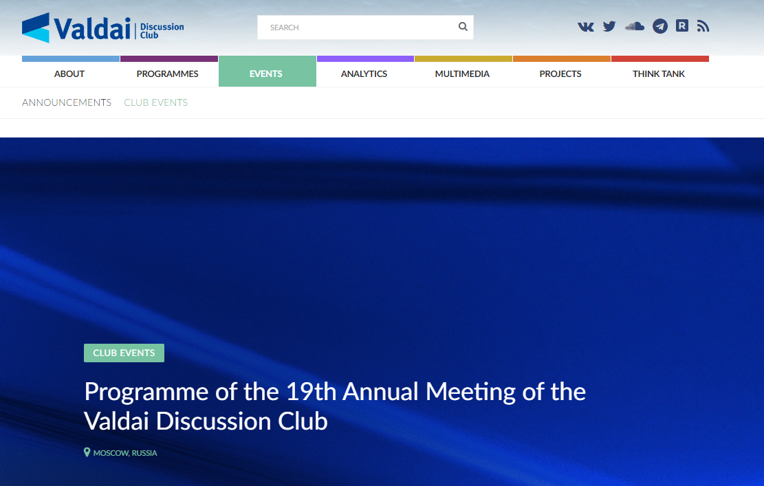Type in the Search field

click(358, 27)
